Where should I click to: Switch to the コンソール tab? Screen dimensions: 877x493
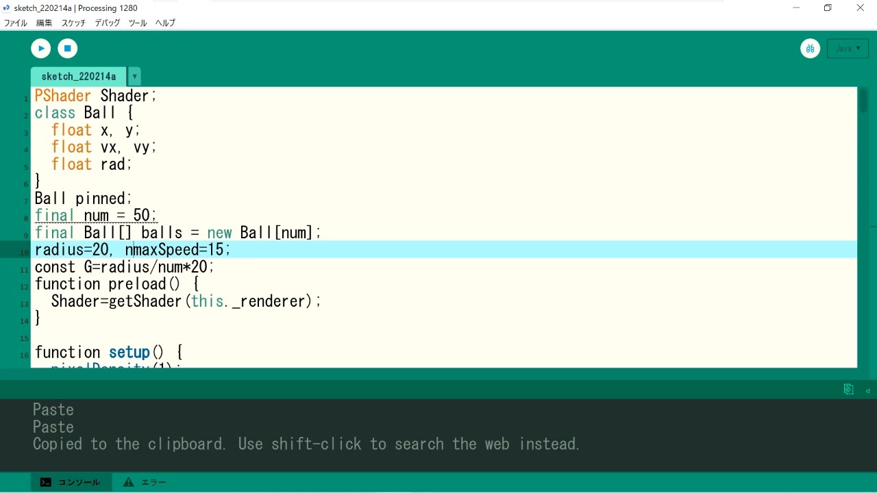(x=71, y=482)
